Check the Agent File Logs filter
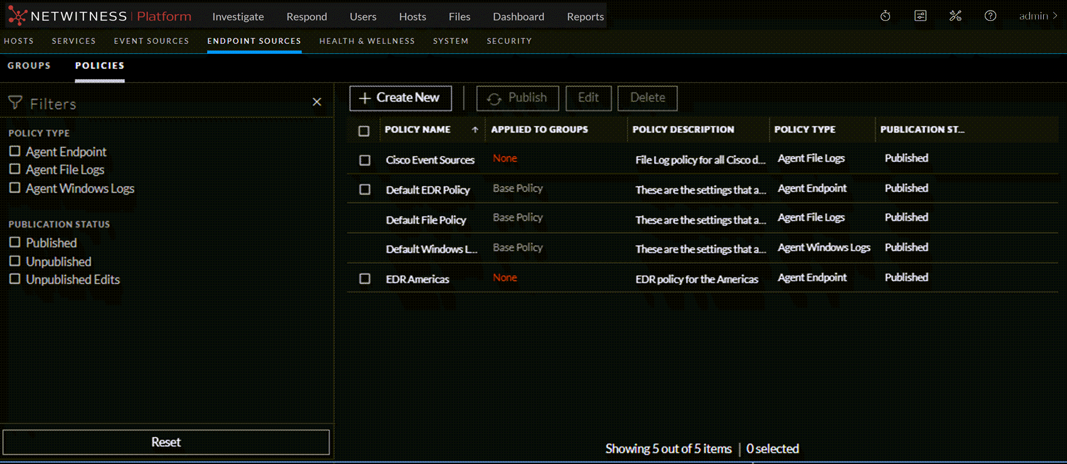The height and width of the screenshot is (464, 1067). tap(14, 169)
